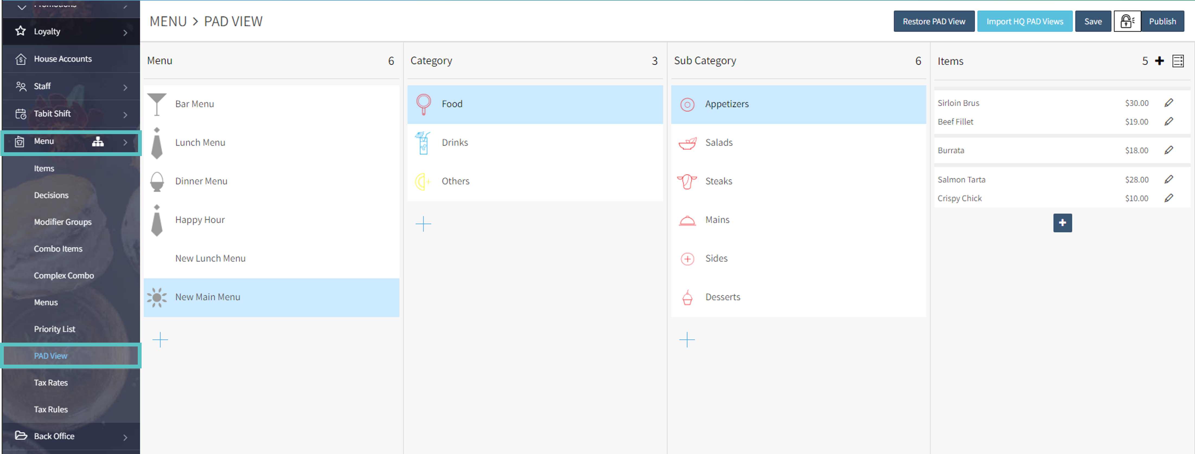
Task: Open Tax Rates sidebar entry
Action: coord(50,383)
